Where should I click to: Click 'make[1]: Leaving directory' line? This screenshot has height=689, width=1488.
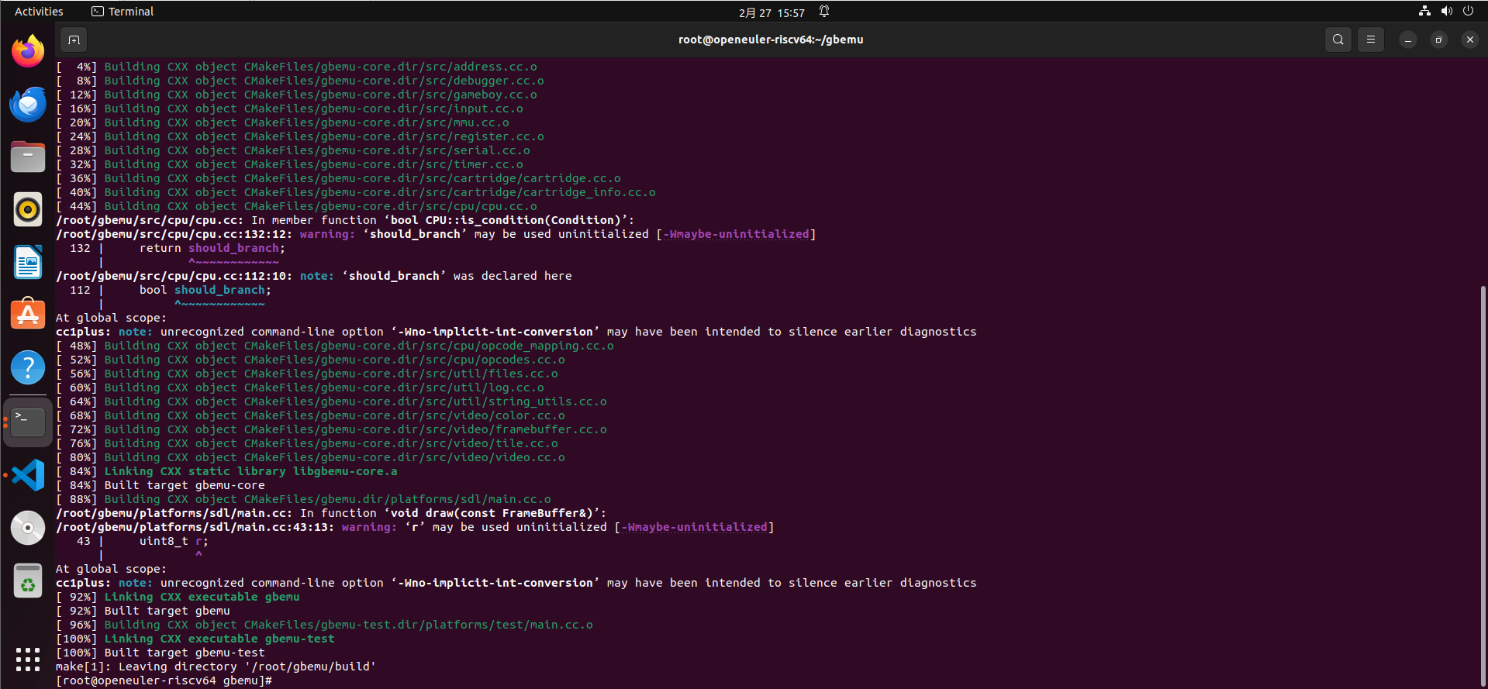(x=216, y=667)
